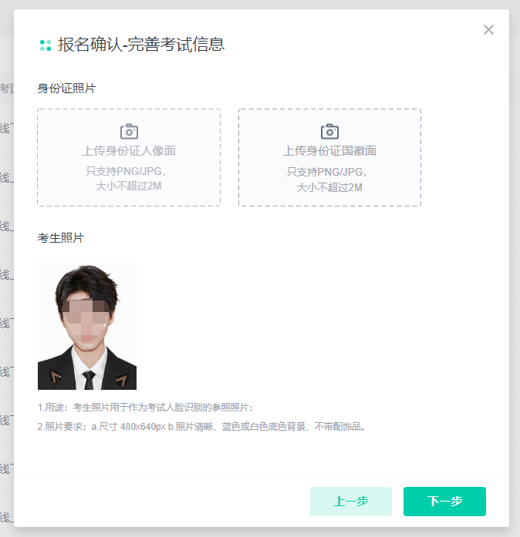
Task: Click the dimmed background left of the dialog
Action: click(6, 270)
